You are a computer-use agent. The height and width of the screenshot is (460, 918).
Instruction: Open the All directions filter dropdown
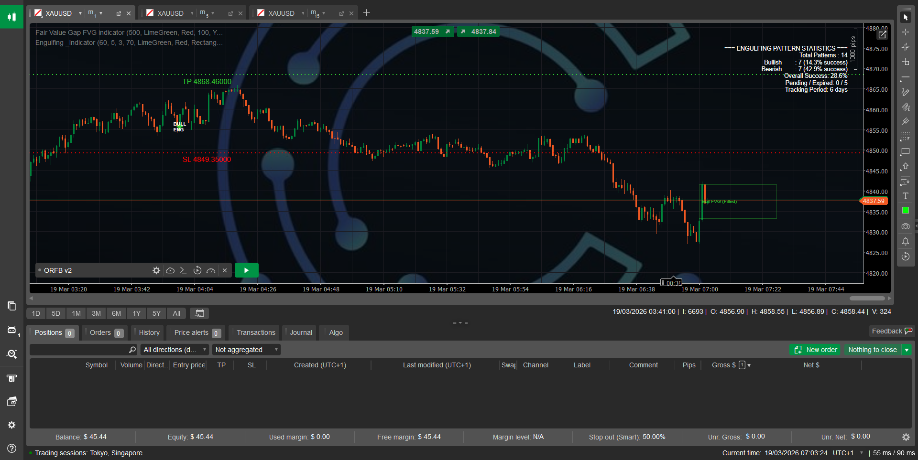(x=174, y=349)
